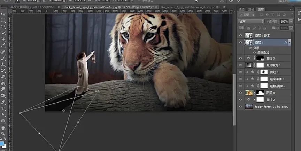The image size is (301, 151).
Task: Select the Move tool
Action: 3,14
